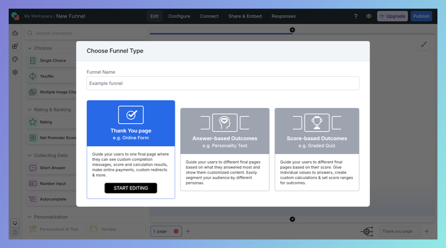Screen dimensions: 446x248
Task: Click the Upgrade button
Action: pyautogui.click(x=393, y=16)
